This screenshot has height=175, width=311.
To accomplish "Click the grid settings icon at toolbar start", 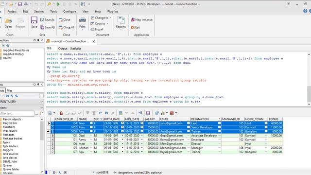I will click(50, 113).
